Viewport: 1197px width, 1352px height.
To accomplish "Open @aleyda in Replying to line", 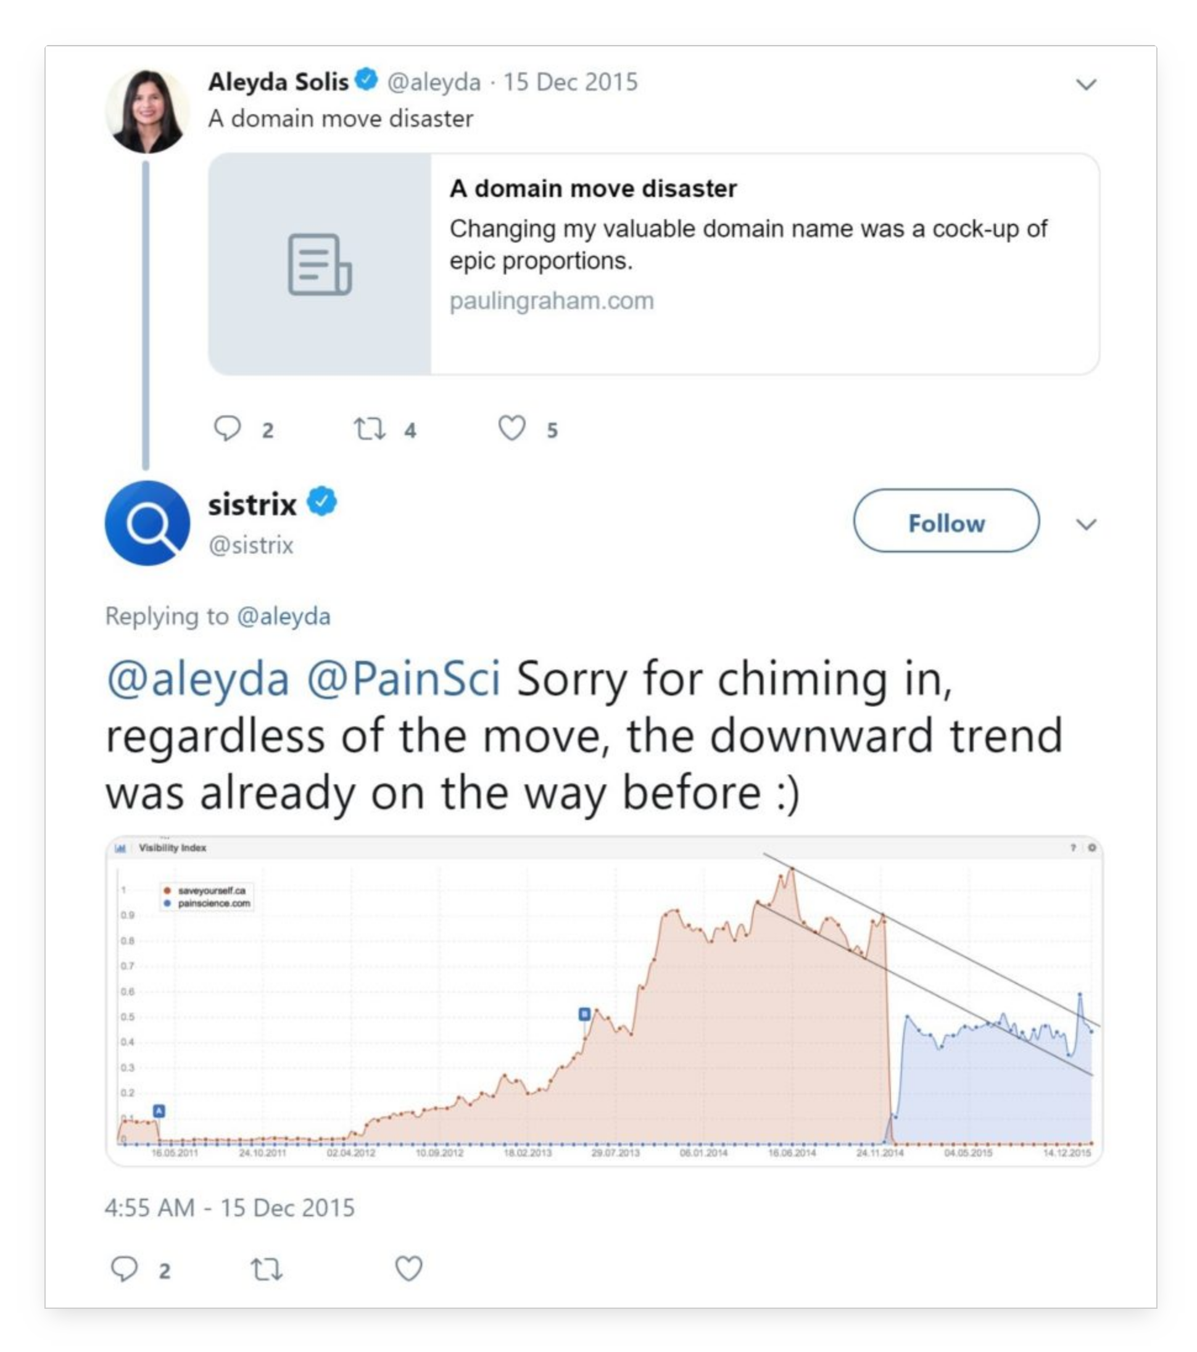I will (x=284, y=616).
